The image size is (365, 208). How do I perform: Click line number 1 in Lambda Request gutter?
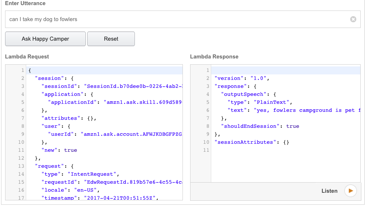(23, 70)
